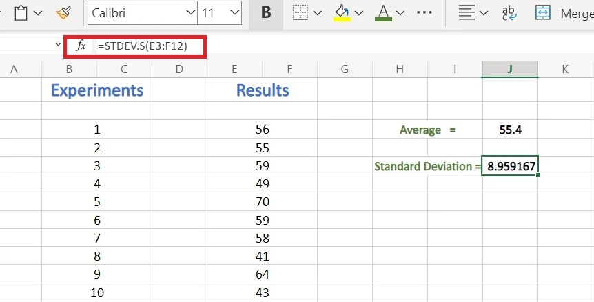The width and height of the screenshot is (594, 302).
Task: Open the font color dropdown arrow
Action: tap(400, 13)
